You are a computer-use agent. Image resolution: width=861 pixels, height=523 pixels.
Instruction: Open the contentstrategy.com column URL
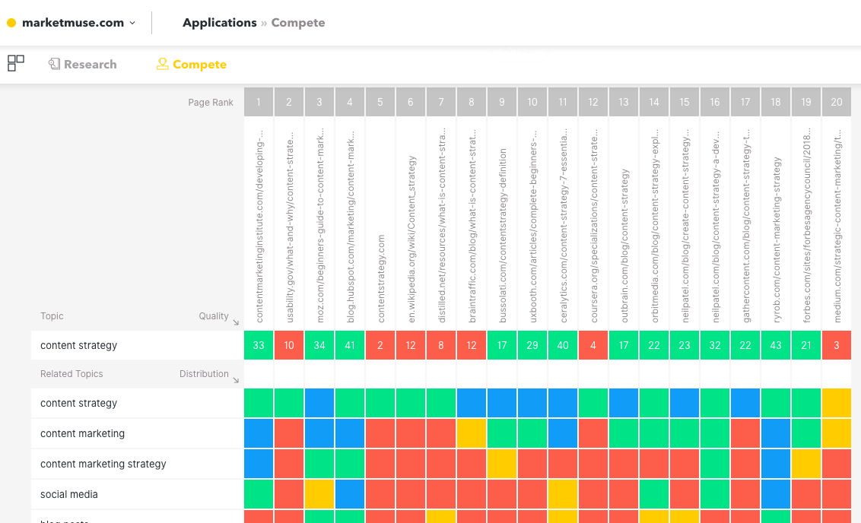[x=381, y=279]
